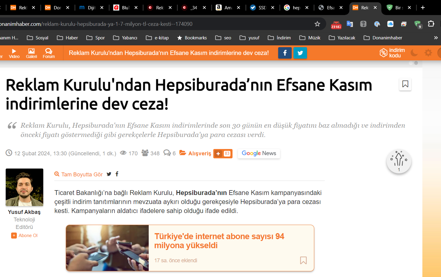Open site settings gear icon
Image resolution: width=441 pixels, height=277 pixels.
(x=428, y=53)
